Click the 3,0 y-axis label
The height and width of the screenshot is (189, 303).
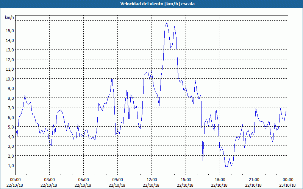pyautogui.click(x=11, y=146)
